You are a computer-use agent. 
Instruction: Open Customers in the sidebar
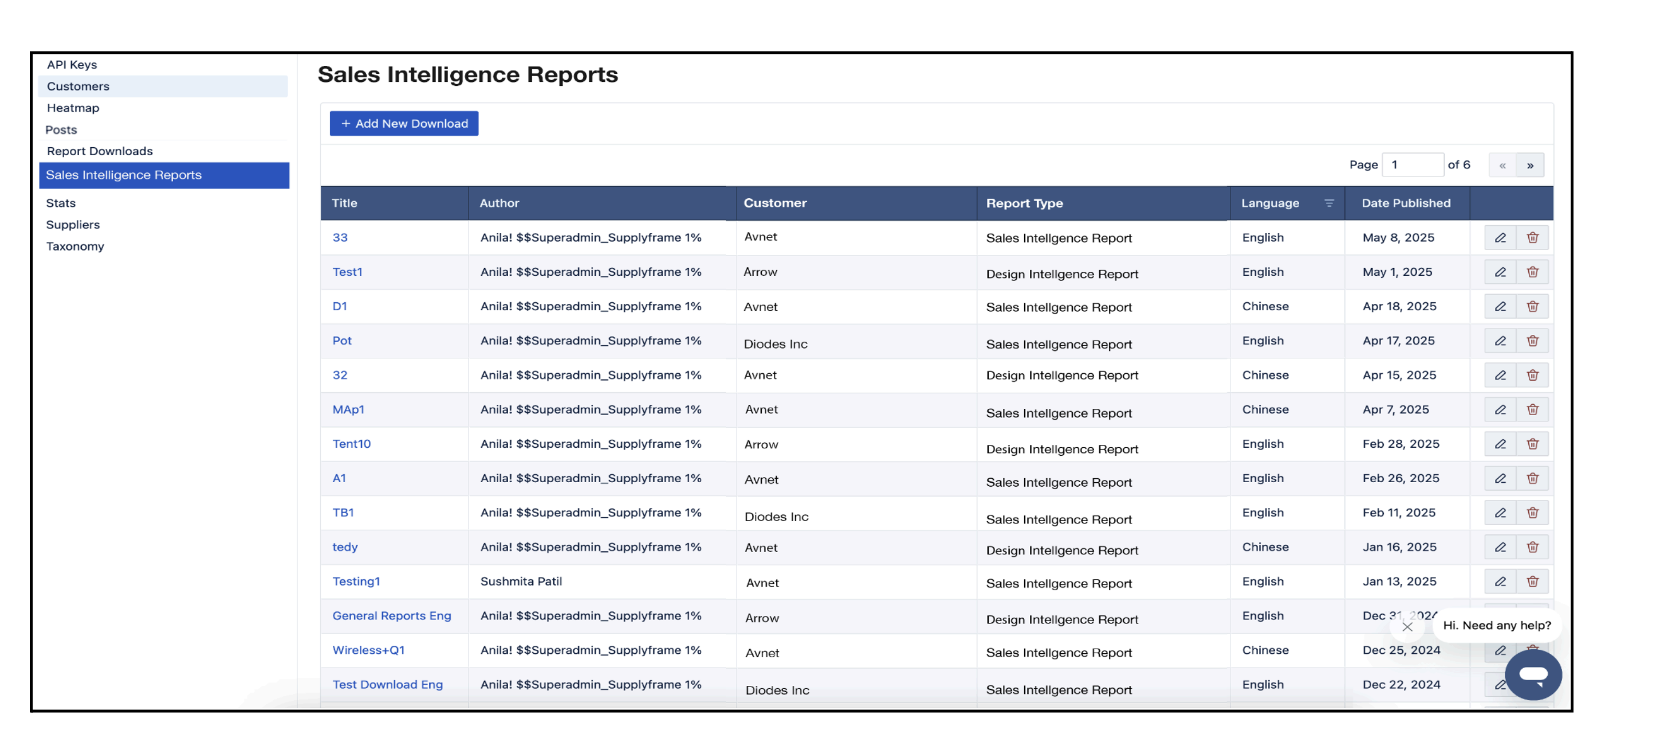pos(163,86)
